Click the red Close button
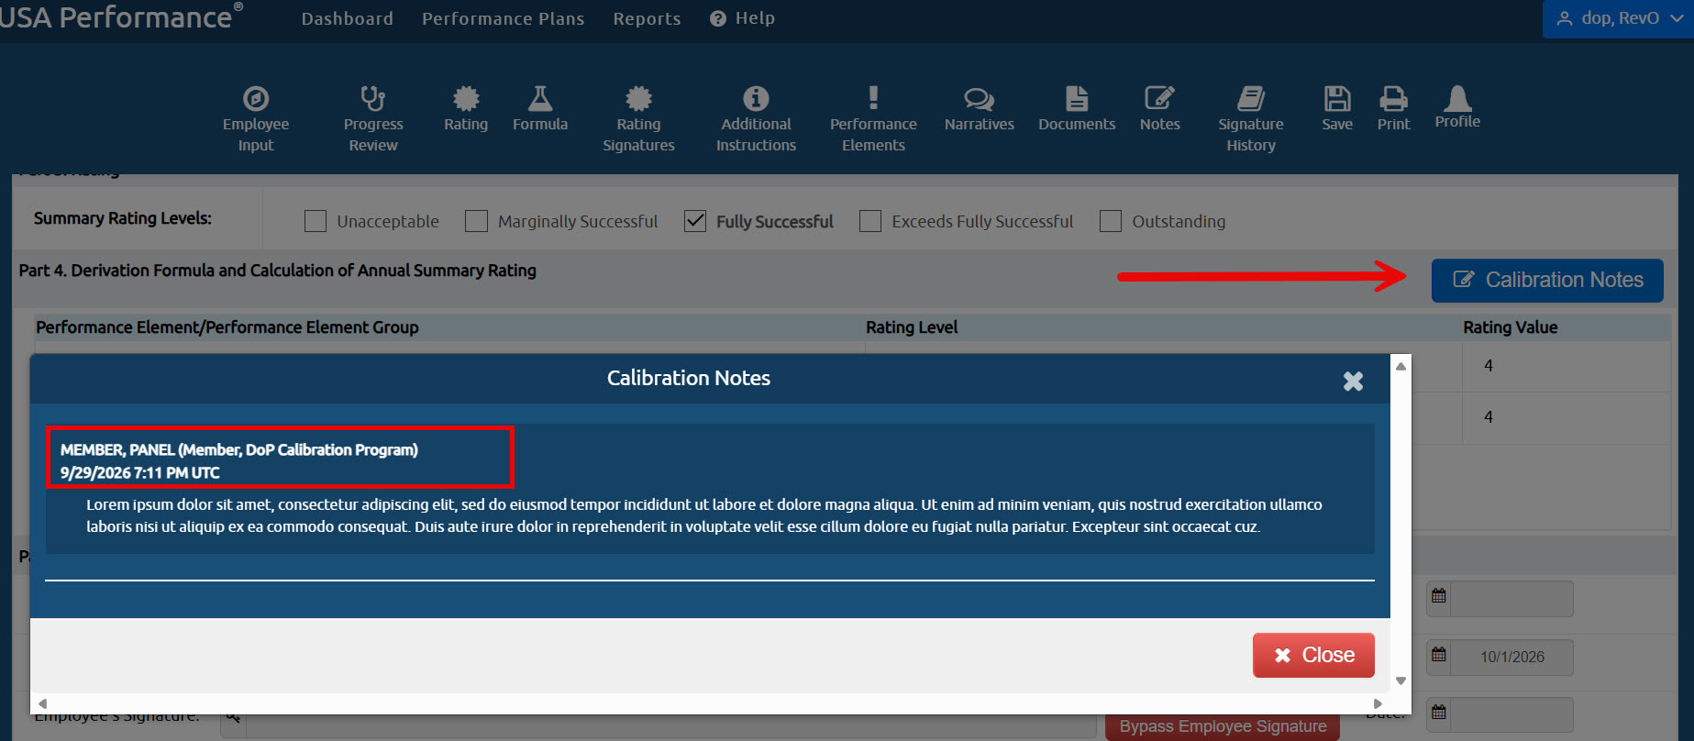The image size is (1694, 741). [1313, 655]
